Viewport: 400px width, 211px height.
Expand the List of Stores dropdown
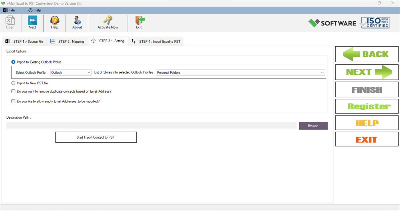tap(322, 73)
